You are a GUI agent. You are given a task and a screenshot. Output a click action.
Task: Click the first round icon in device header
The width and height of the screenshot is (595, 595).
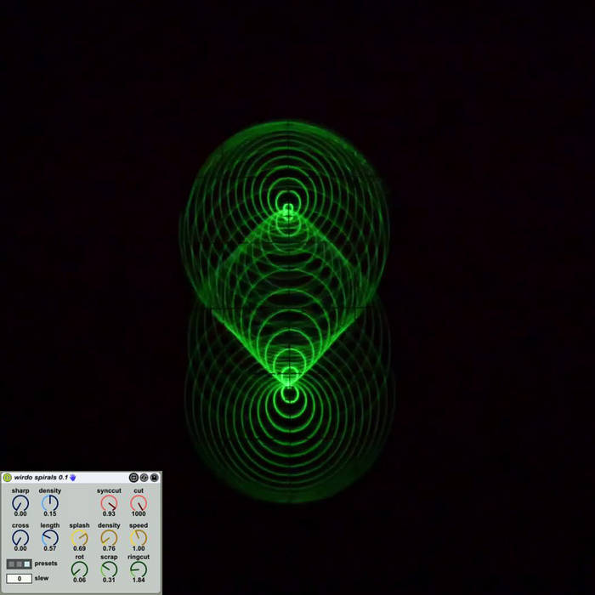134,478
